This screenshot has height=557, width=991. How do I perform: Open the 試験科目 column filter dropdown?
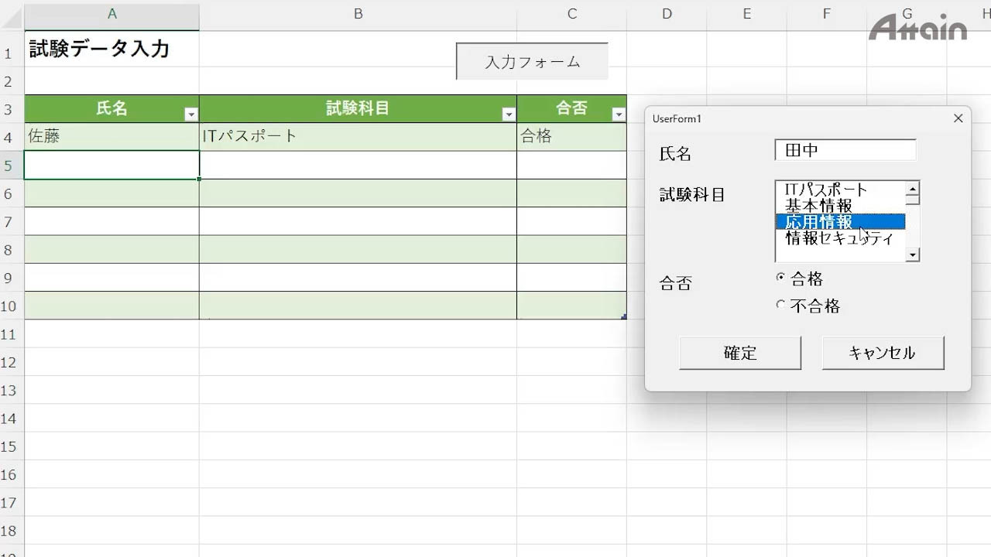pyautogui.click(x=509, y=114)
